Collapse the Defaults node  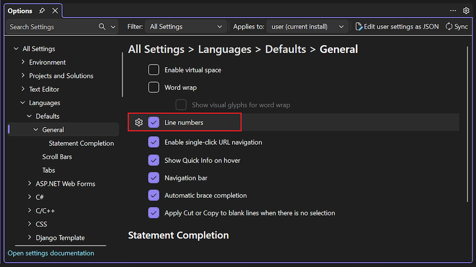coord(29,116)
